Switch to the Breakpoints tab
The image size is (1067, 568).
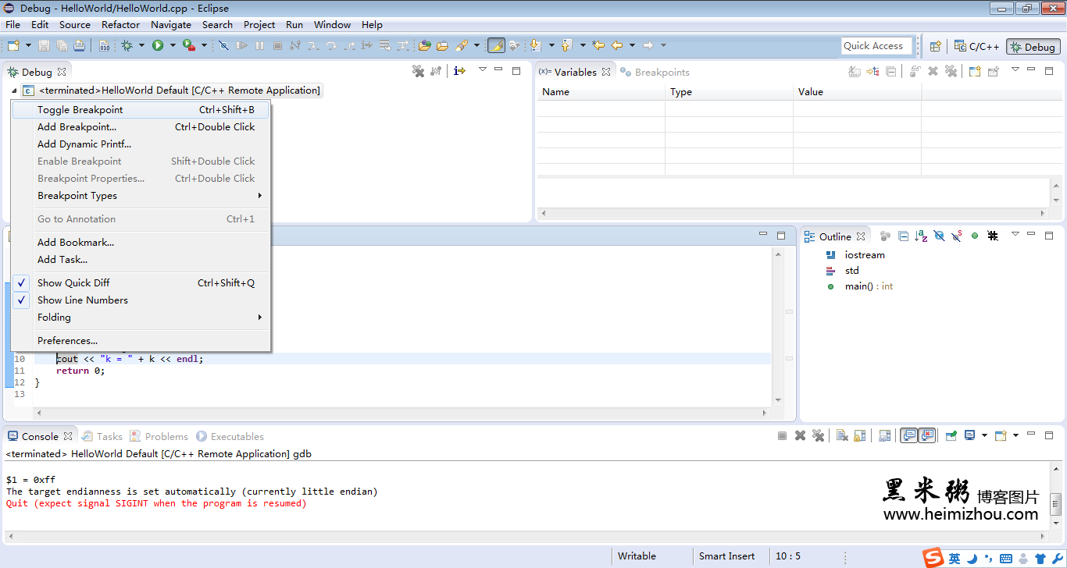661,73
